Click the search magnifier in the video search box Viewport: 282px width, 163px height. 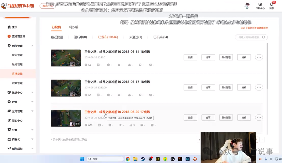264,37
